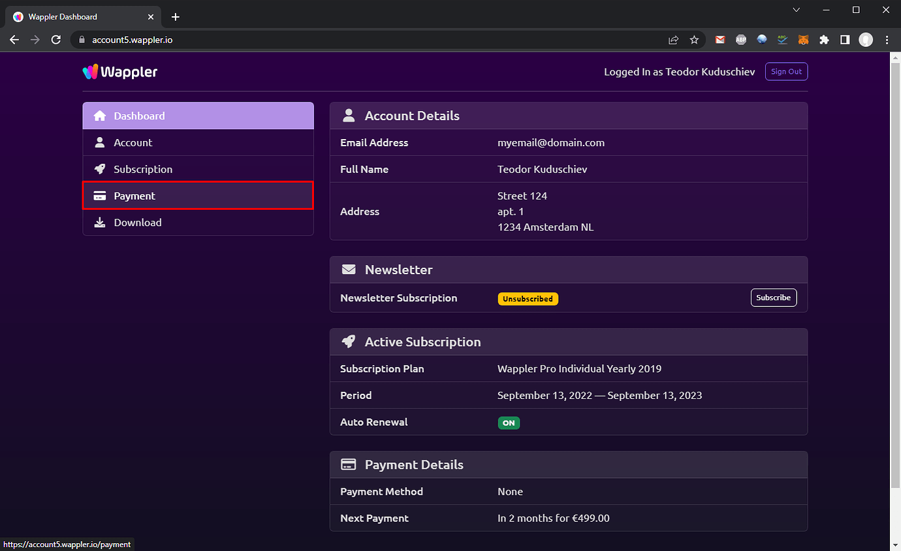This screenshot has width=901, height=551.
Task: Open the Chrome three-dot menu
Action: click(887, 40)
